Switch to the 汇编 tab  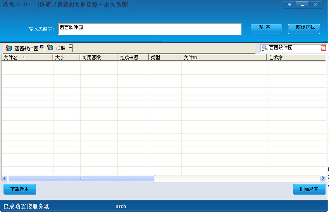pyautogui.click(x=60, y=48)
